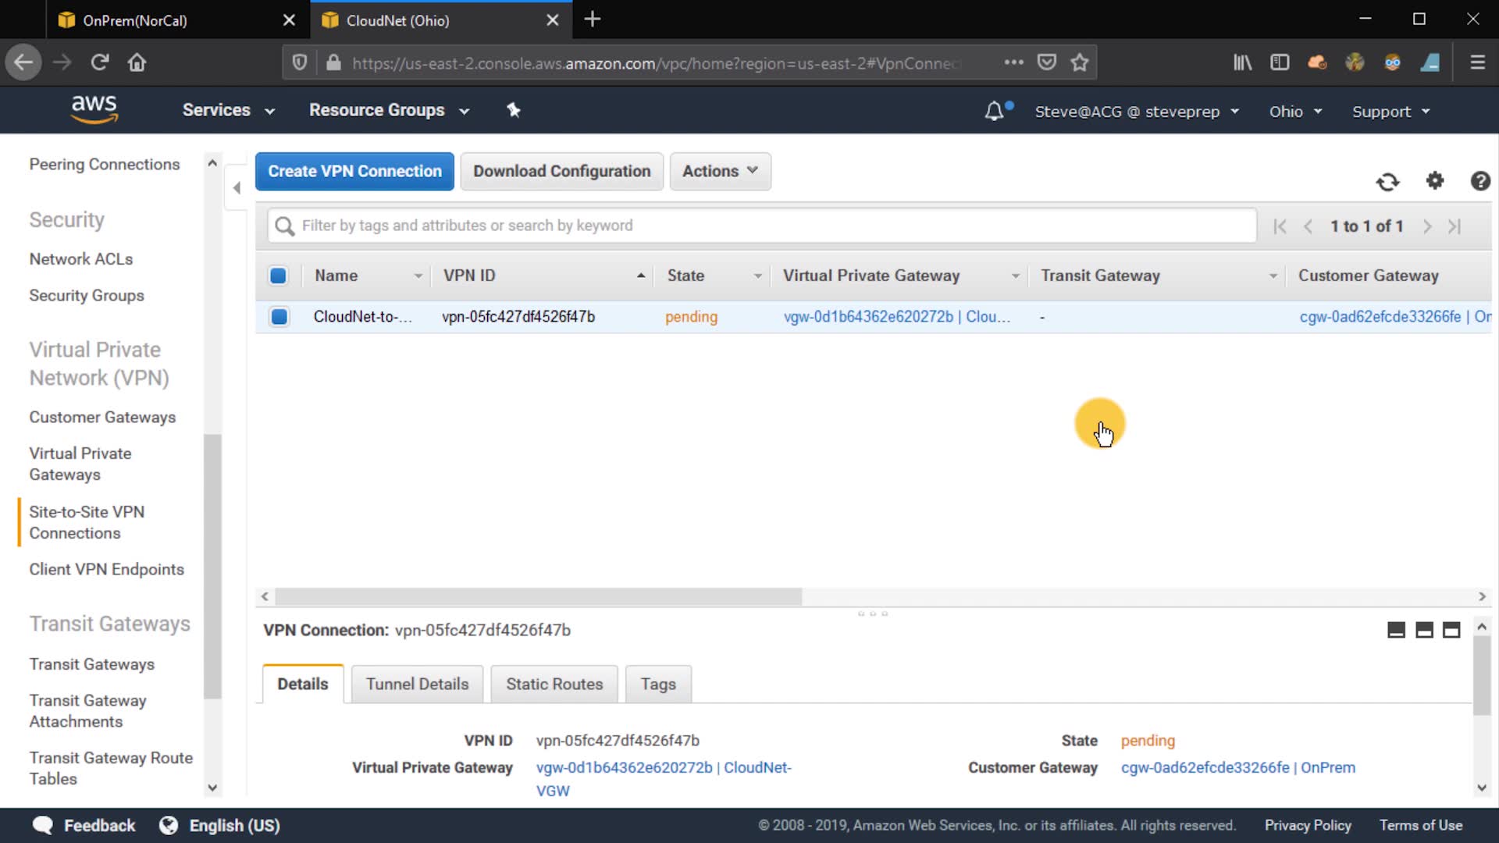Screen dimensions: 1499x843
Task: Maximize the details pane layout icon
Action: (x=1451, y=630)
